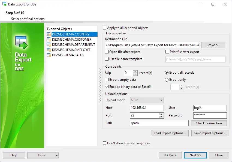Click the Close button at bottom

point(219,155)
